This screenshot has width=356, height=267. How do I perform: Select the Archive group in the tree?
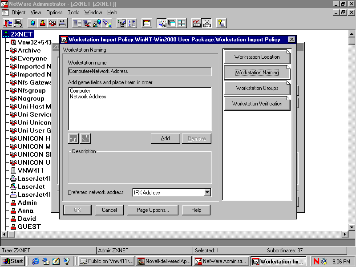[29, 50]
